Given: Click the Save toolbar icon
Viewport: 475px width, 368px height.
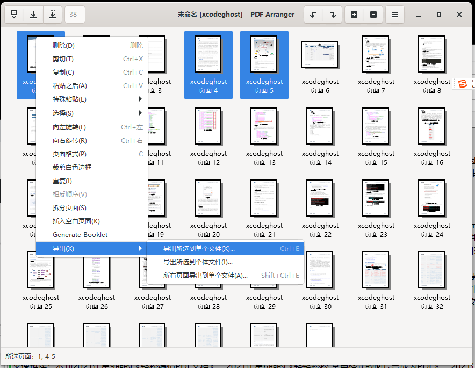Looking at the screenshot, I should click(33, 14).
